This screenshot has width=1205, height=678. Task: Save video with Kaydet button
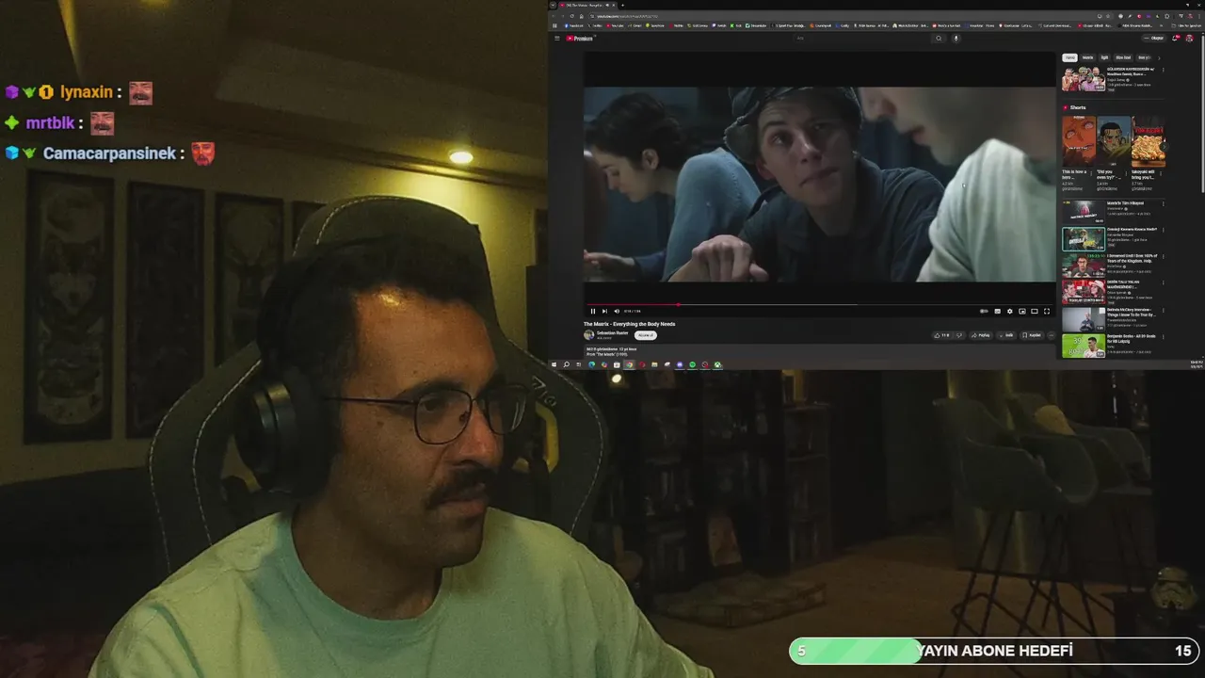point(1033,335)
